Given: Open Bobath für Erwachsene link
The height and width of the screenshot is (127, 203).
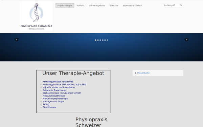Looking at the screenshot, I should (x=54, y=90).
